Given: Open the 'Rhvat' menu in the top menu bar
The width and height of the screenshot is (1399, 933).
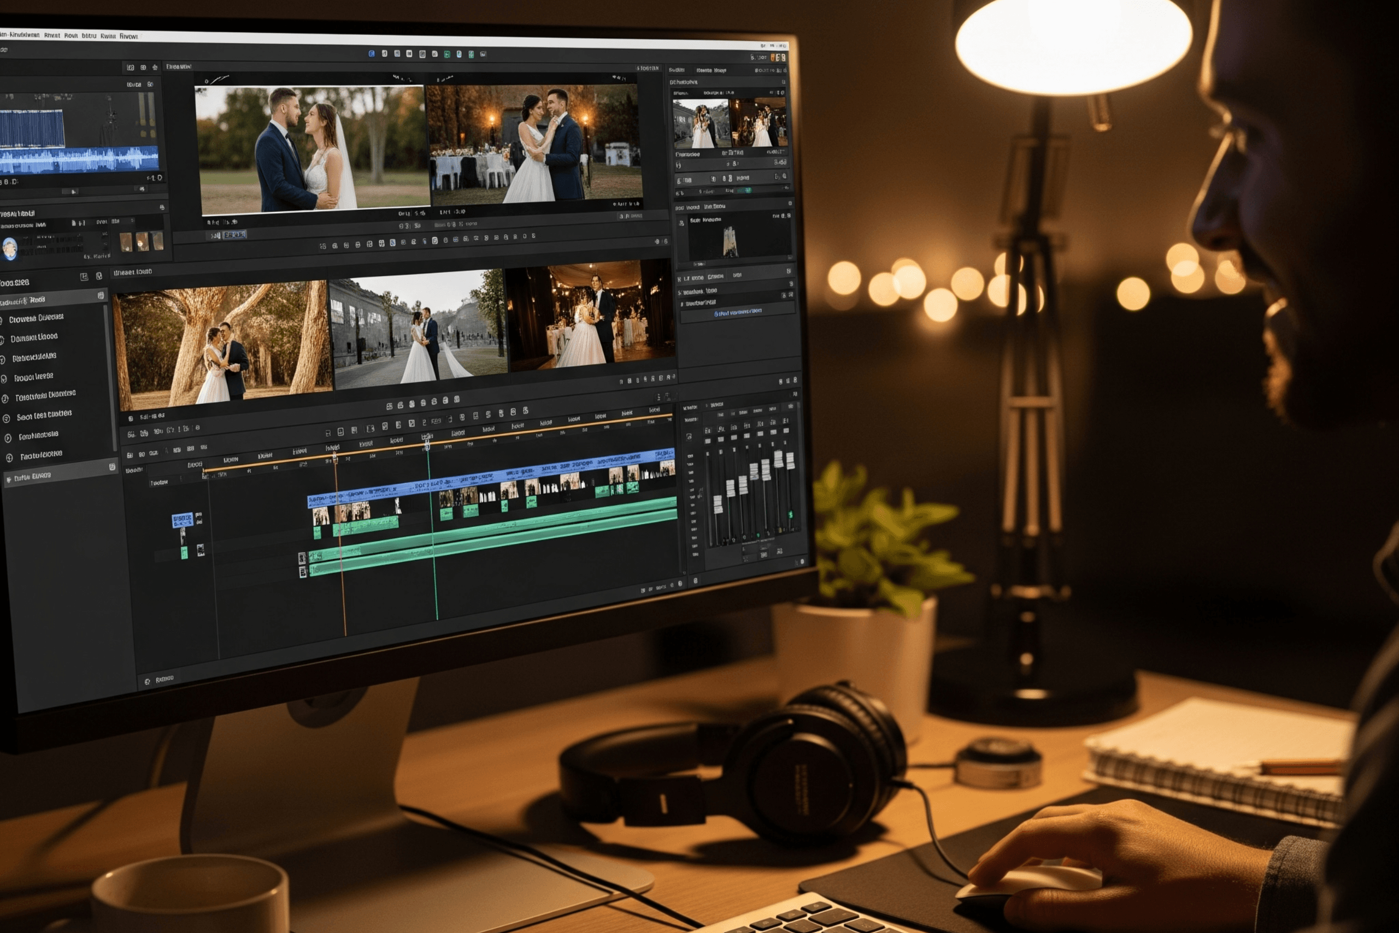Looking at the screenshot, I should tap(52, 35).
